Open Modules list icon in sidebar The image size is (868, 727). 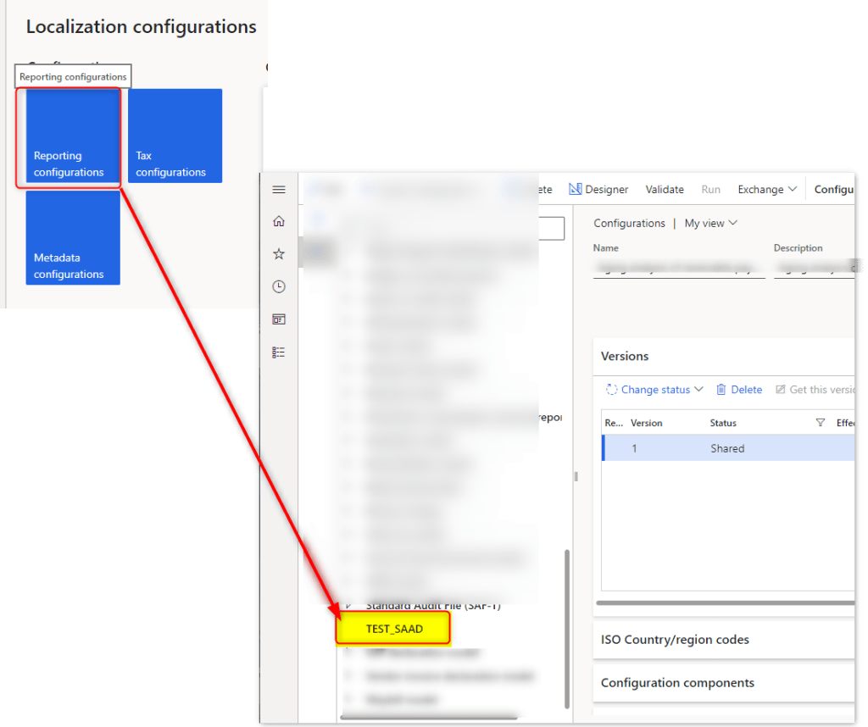click(279, 352)
